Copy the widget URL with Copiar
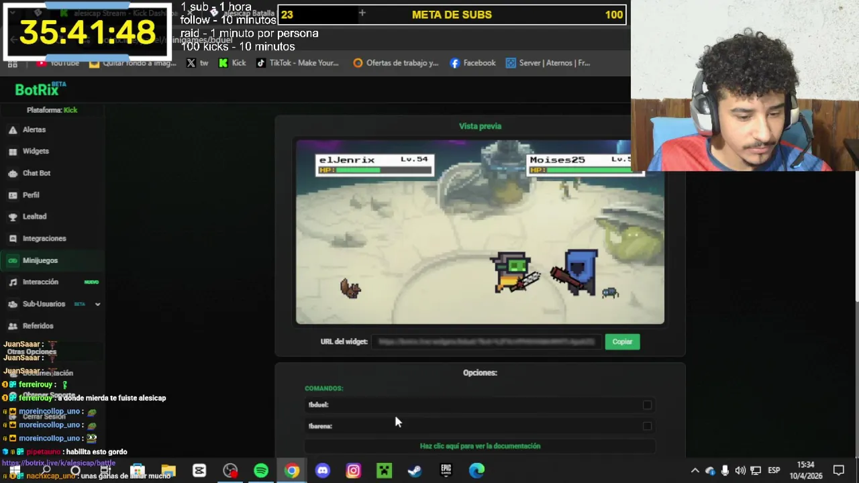This screenshot has height=483, width=859. click(x=622, y=341)
